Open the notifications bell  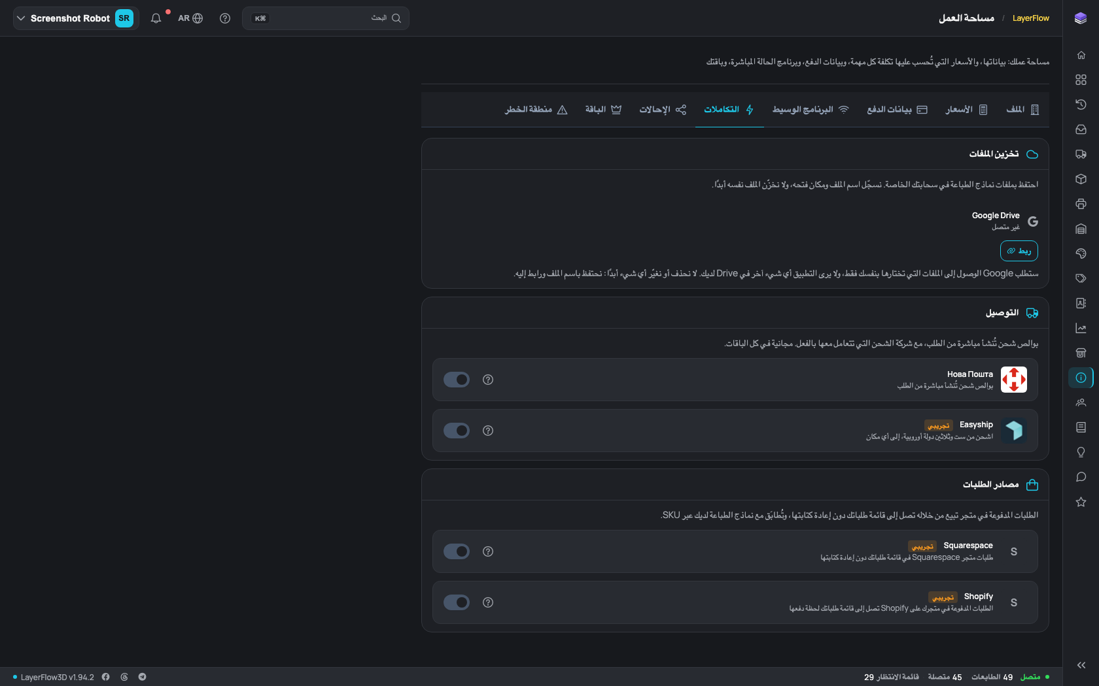pos(156,18)
